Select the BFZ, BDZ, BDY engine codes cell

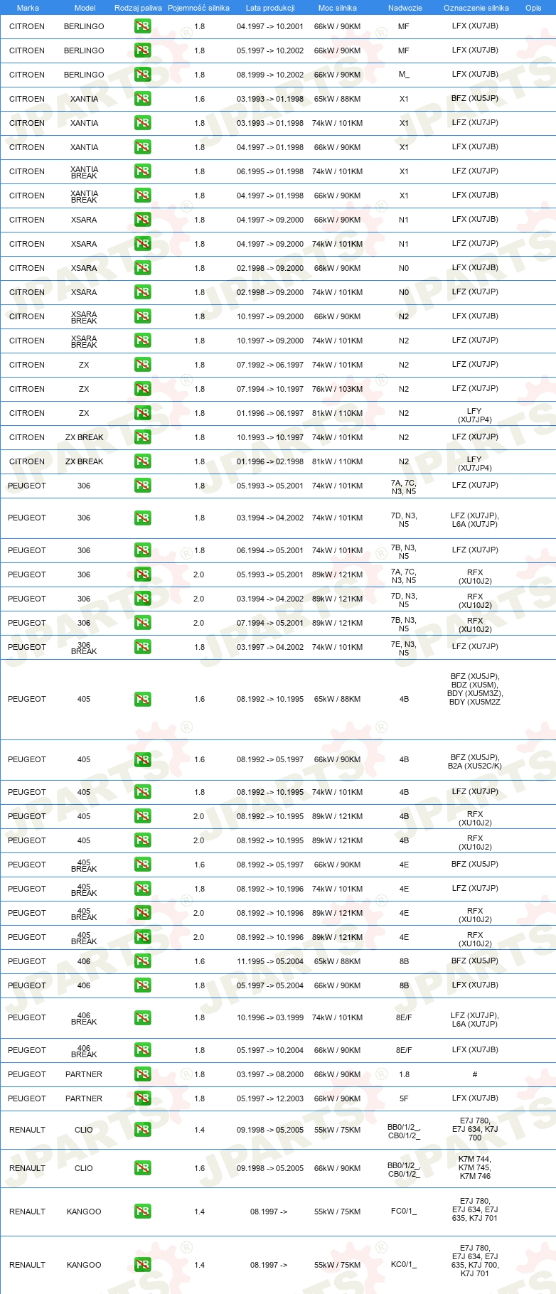tap(475, 689)
